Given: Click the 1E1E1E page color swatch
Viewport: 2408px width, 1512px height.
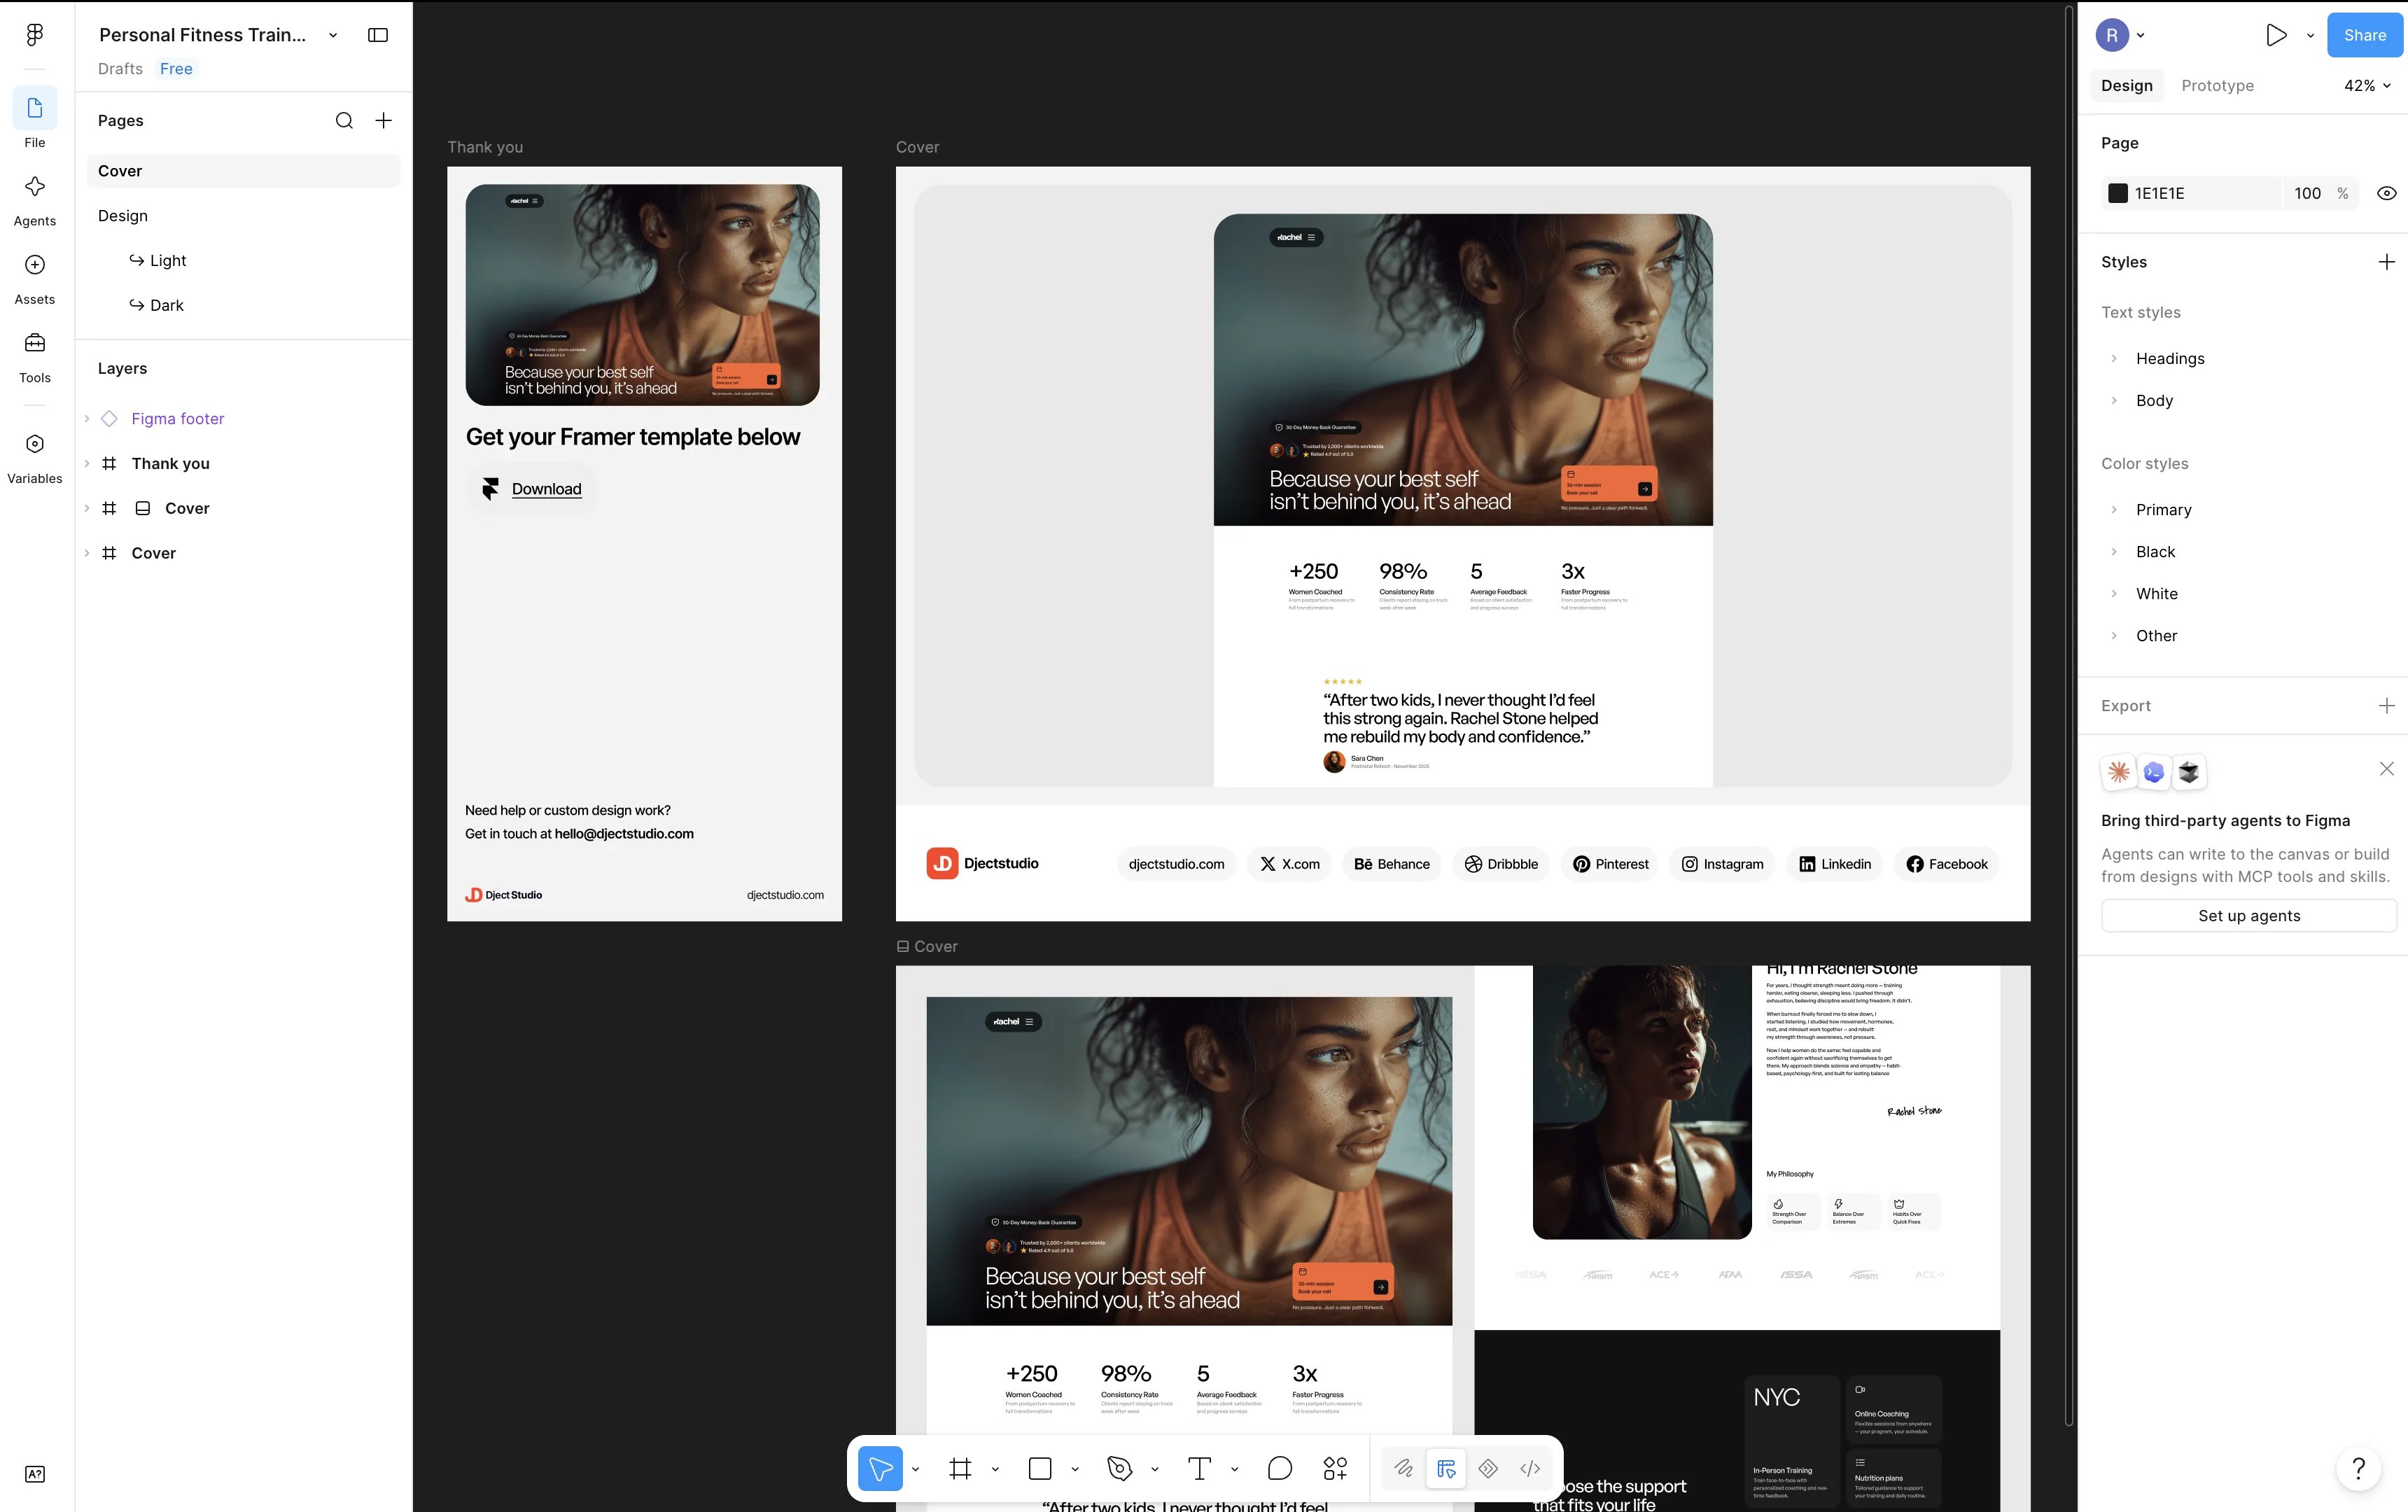Looking at the screenshot, I should [x=2117, y=193].
